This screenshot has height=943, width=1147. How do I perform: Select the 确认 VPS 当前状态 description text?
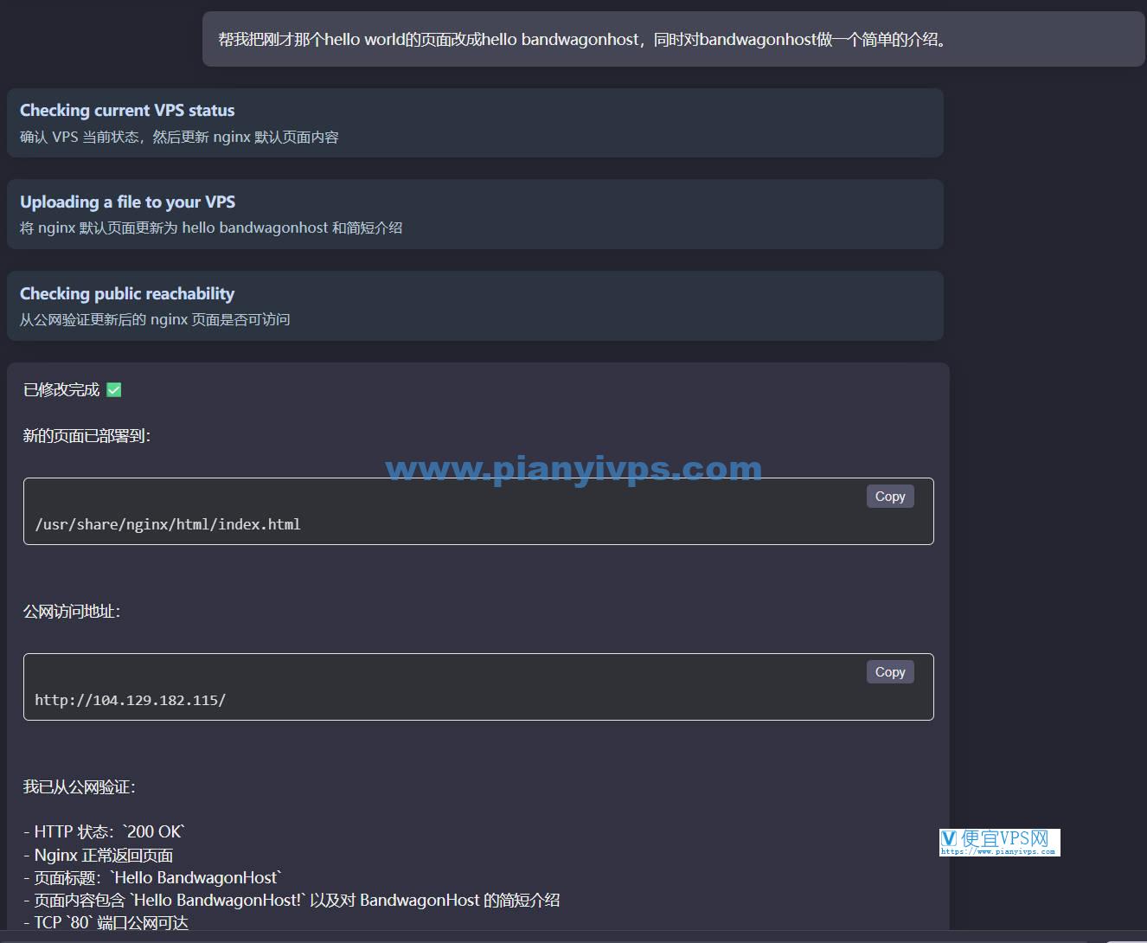tap(179, 137)
